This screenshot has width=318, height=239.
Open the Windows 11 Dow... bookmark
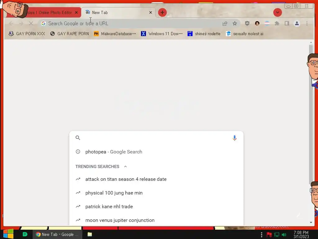[162, 34]
